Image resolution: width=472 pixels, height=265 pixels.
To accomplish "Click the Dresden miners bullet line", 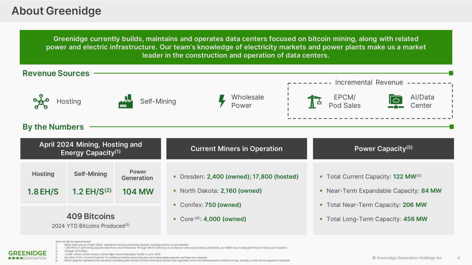I will click(x=236, y=177).
